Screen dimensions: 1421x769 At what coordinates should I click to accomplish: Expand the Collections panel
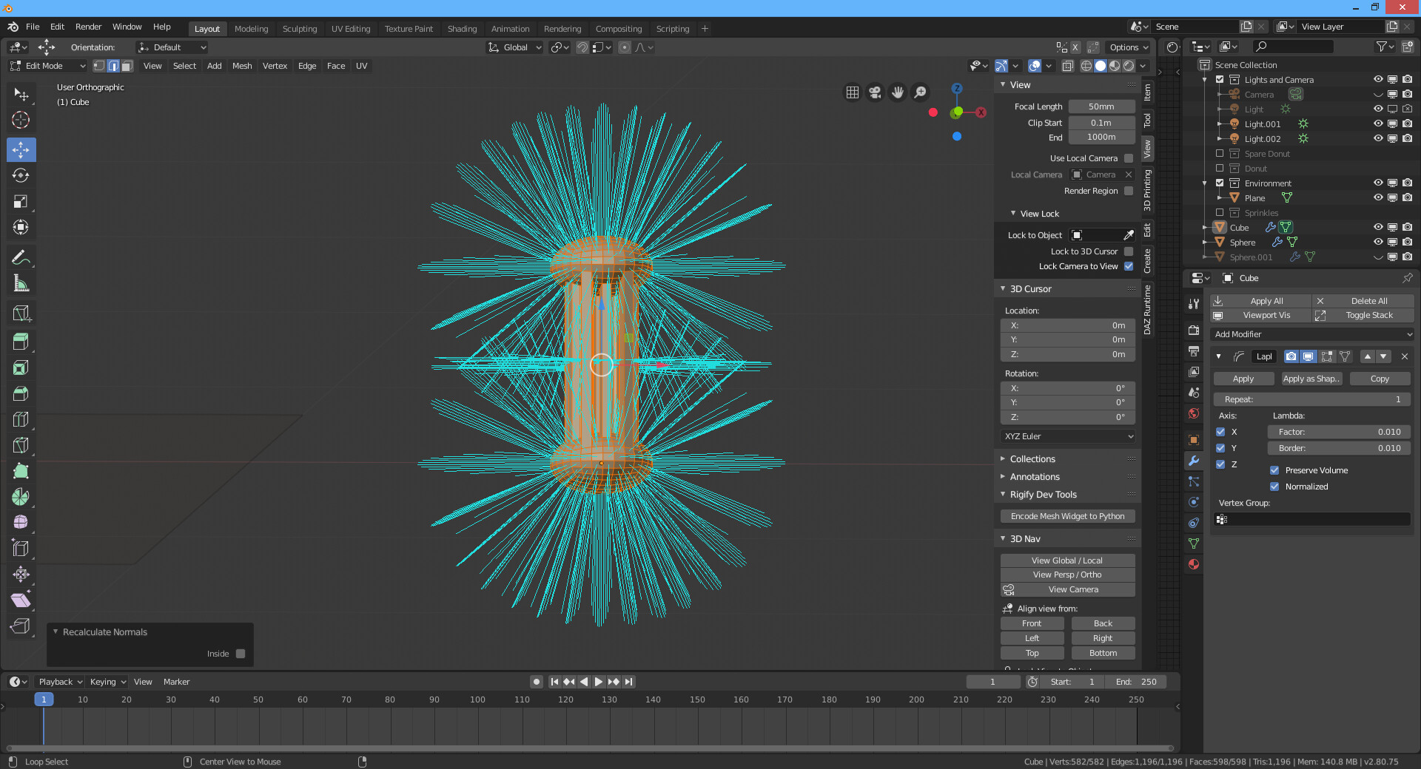pyautogui.click(x=1032, y=459)
